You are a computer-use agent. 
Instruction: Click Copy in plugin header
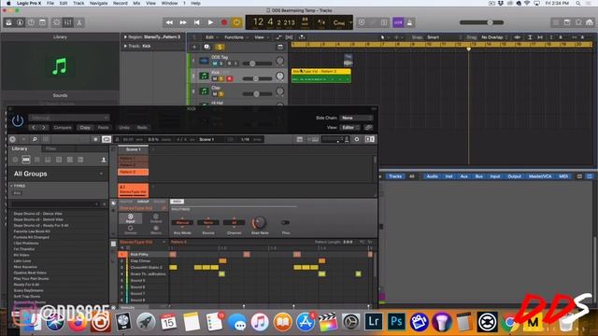(85, 128)
